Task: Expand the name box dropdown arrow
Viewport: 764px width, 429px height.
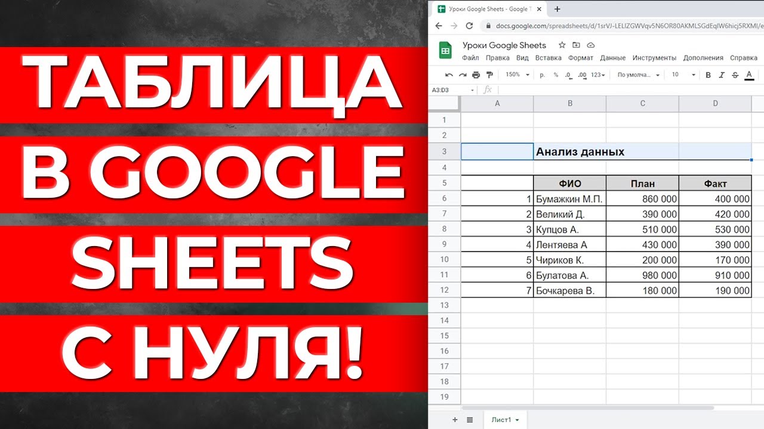Action: (x=473, y=90)
